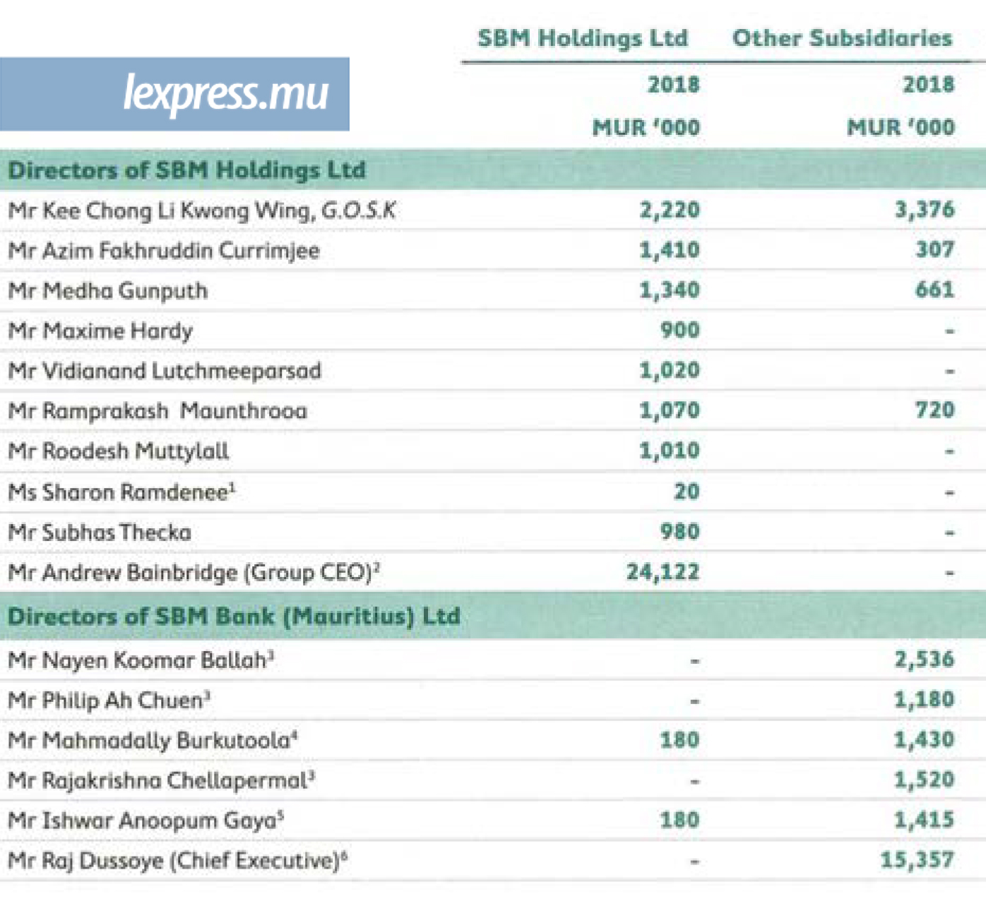Screen dimensions: 986x899
Task: Select the name Mr Subhas Thecka
Action: (100, 532)
